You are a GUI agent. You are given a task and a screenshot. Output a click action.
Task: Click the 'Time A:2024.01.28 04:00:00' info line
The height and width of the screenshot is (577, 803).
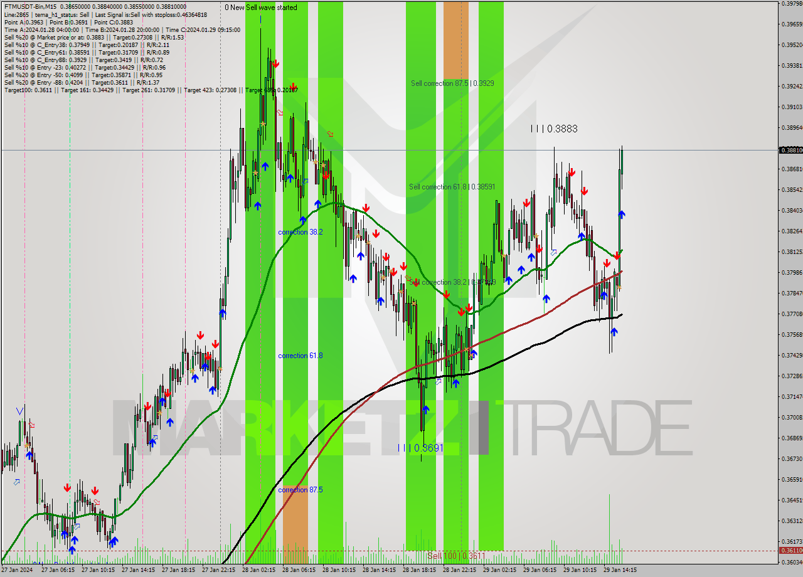pyautogui.click(x=122, y=29)
